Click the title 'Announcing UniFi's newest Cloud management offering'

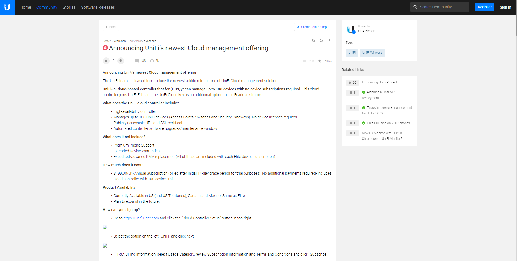click(189, 48)
